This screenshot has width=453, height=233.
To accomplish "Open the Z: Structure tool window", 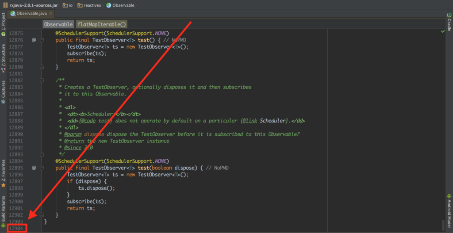I will [4, 58].
